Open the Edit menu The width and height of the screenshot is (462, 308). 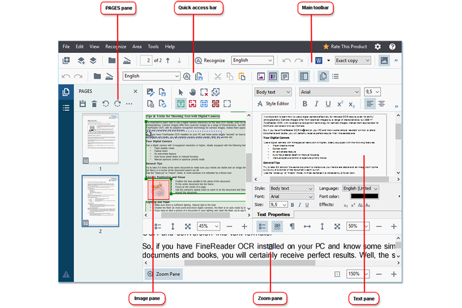[x=79, y=47]
